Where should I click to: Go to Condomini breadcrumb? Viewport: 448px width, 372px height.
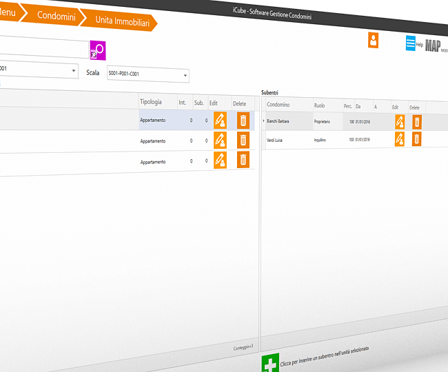pyautogui.click(x=57, y=16)
